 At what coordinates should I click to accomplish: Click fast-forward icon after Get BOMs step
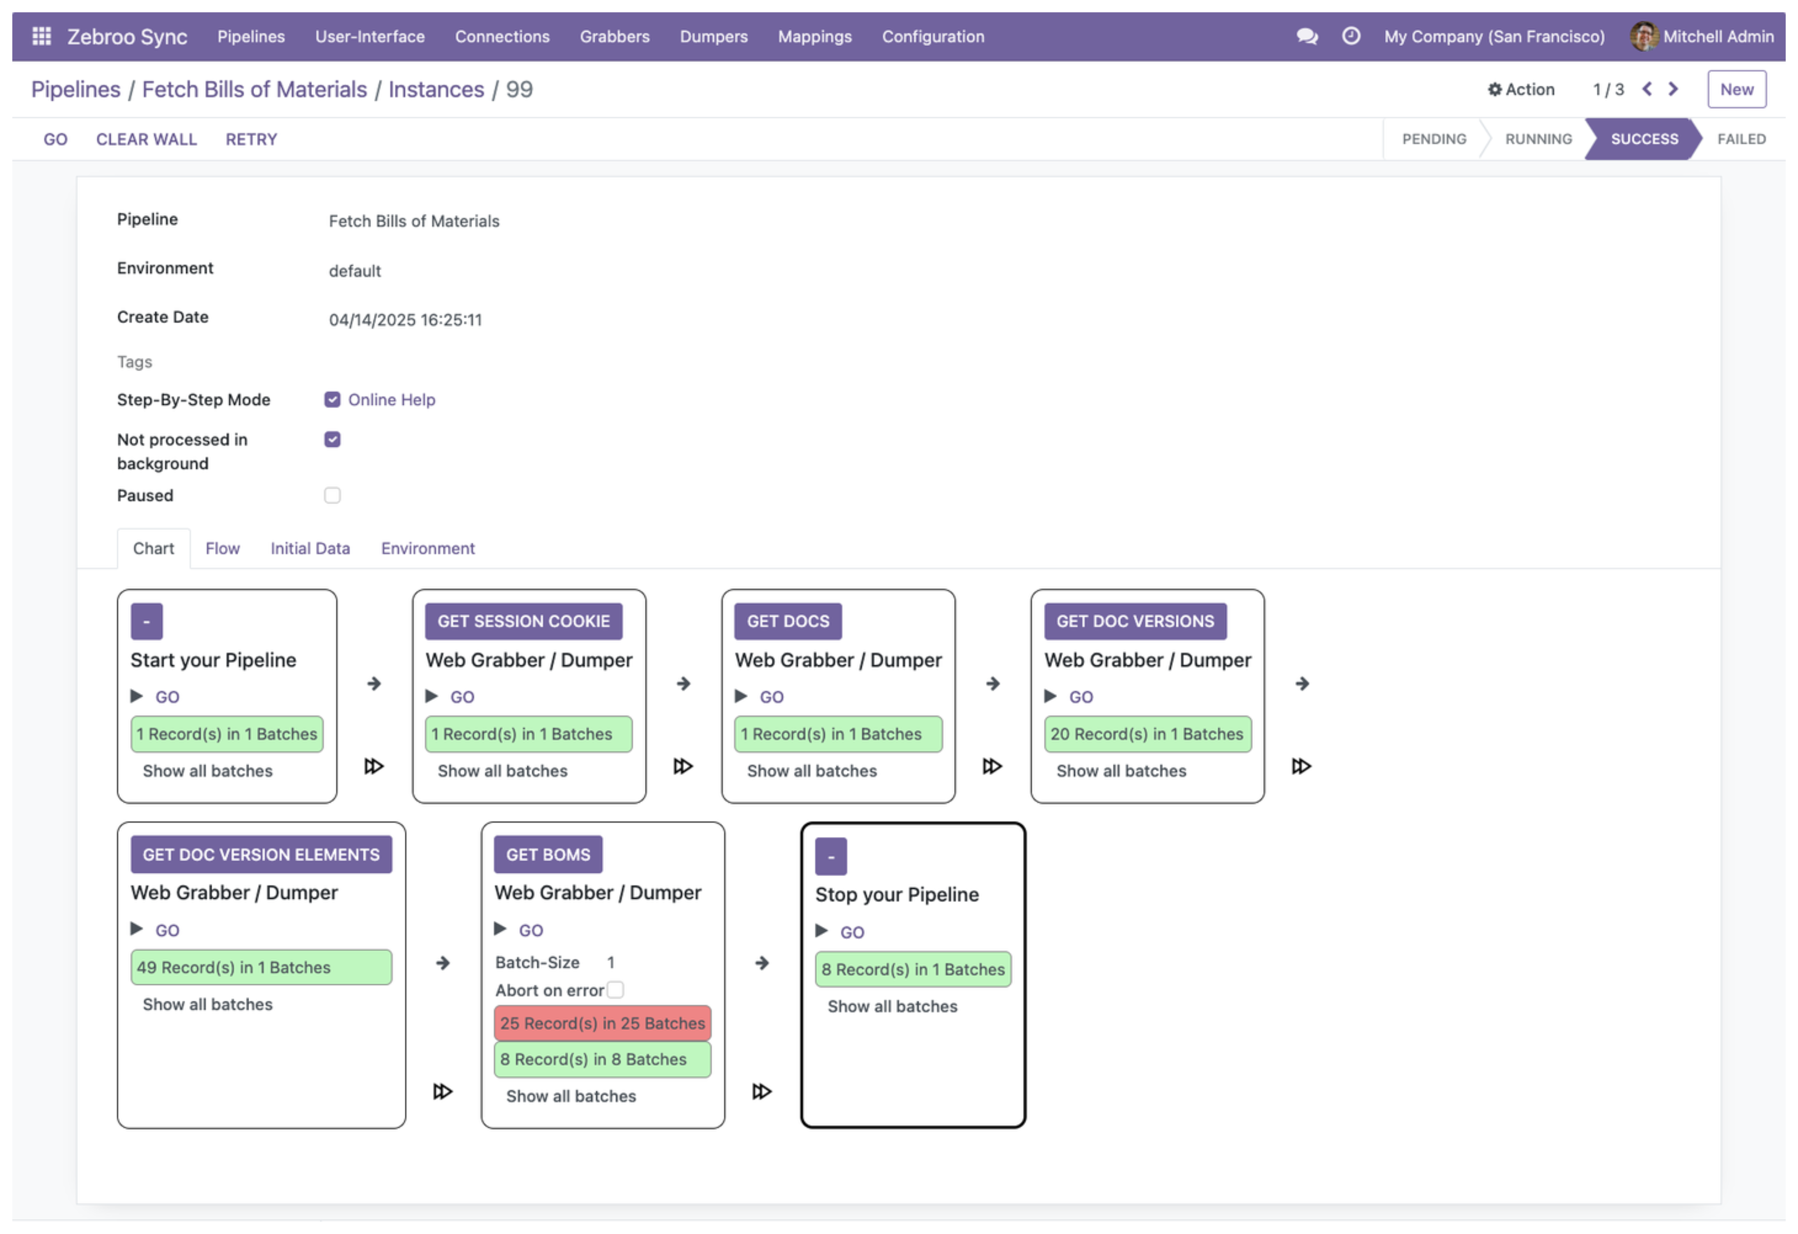point(762,1091)
